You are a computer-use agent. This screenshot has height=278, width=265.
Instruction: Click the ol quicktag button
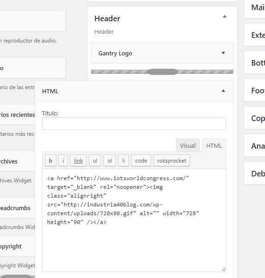[110, 160]
